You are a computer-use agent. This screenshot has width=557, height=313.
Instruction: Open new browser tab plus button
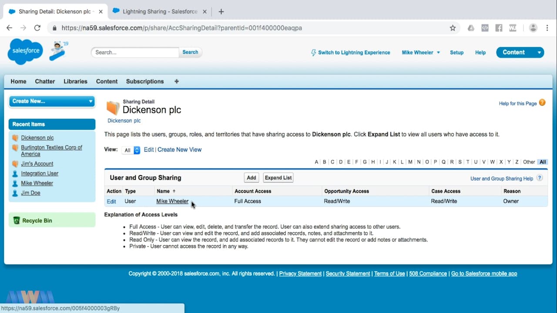(x=221, y=12)
